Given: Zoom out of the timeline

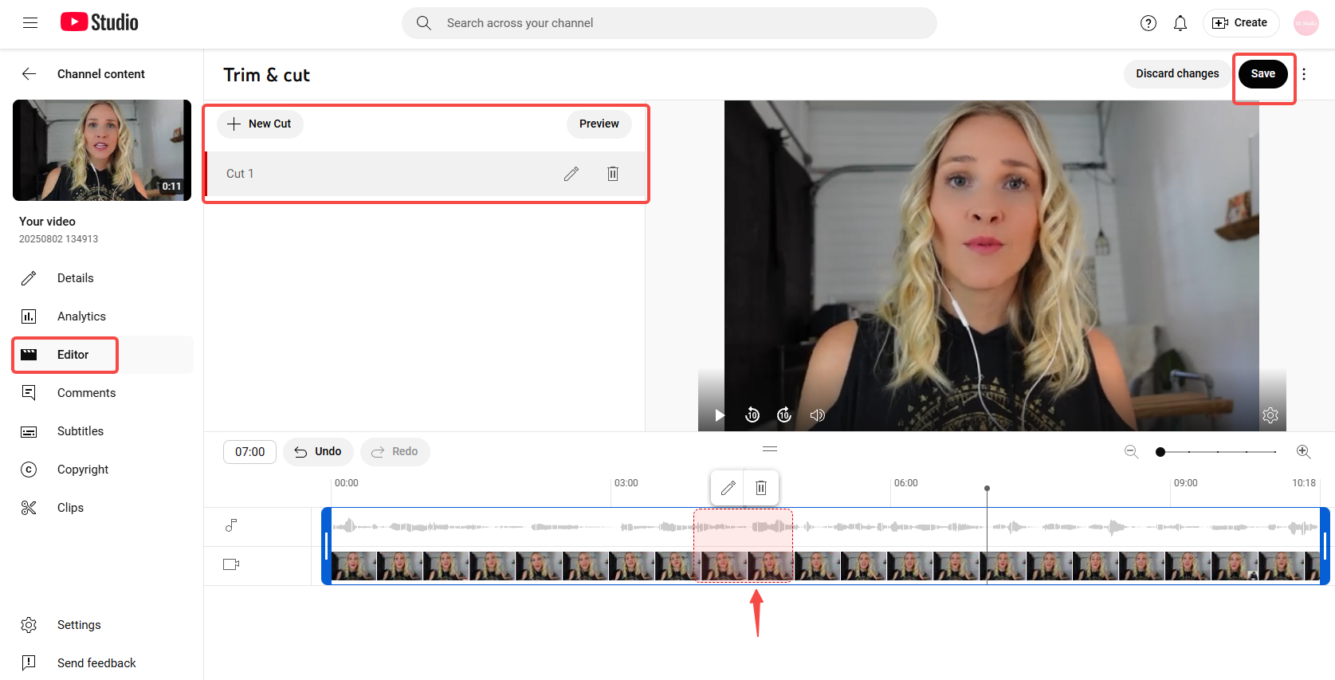Looking at the screenshot, I should click(x=1131, y=452).
